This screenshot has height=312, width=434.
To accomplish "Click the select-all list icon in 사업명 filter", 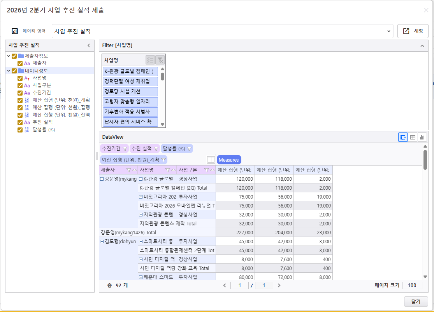I will tap(150, 60).
